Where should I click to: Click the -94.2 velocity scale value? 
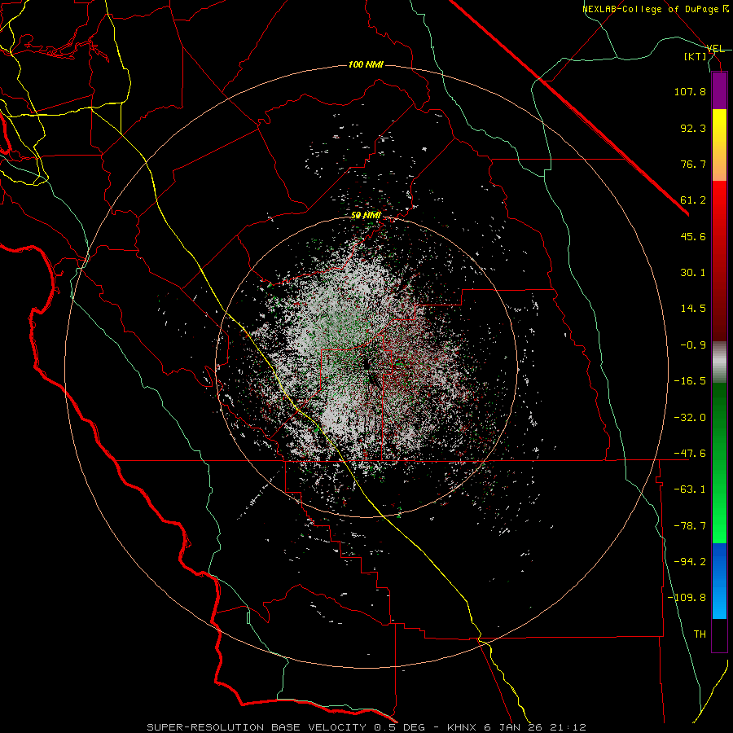tap(690, 561)
